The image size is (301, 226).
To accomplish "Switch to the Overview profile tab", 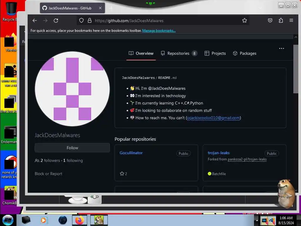I will tap(141, 54).
